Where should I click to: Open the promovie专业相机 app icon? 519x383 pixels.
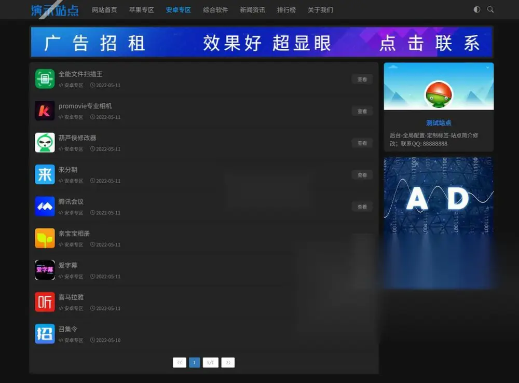pyautogui.click(x=45, y=111)
